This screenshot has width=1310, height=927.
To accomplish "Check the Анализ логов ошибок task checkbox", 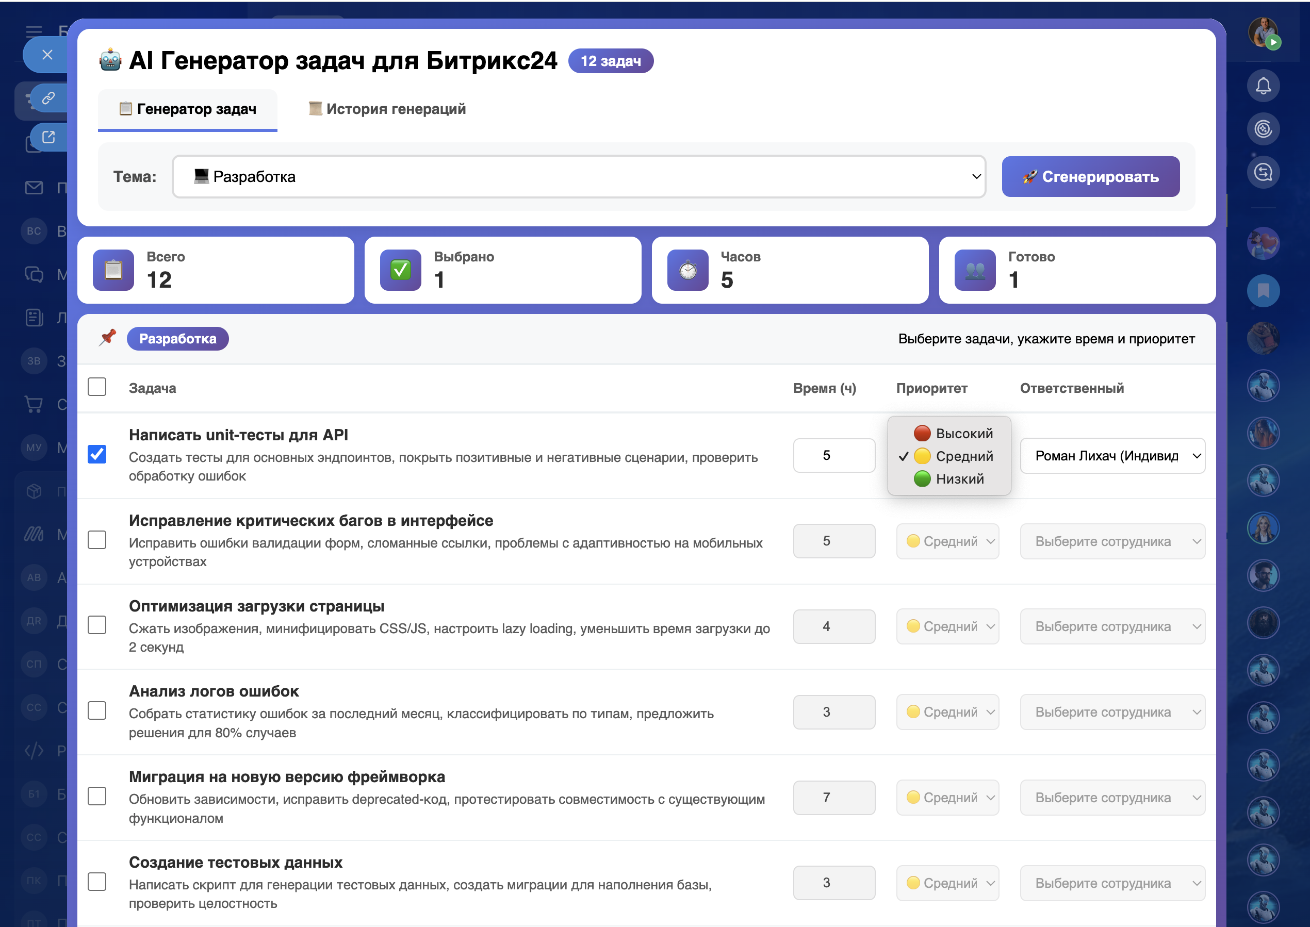I will (97, 710).
